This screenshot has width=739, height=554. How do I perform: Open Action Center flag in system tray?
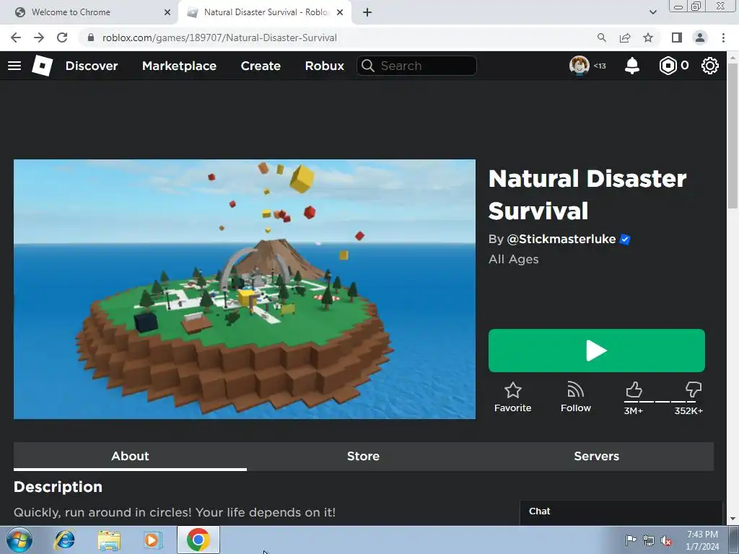(631, 540)
